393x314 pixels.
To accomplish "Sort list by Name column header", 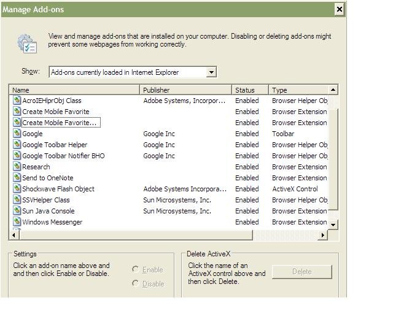I will click(x=74, y=90).
